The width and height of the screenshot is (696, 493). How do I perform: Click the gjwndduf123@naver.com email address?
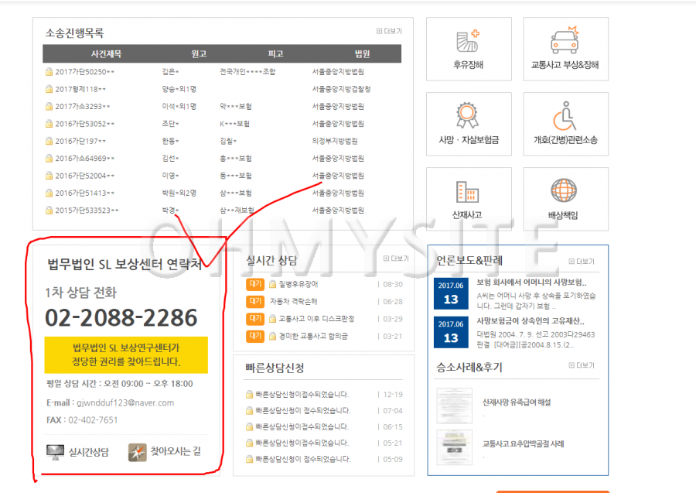pyautogui.click(x=125, y=402)
